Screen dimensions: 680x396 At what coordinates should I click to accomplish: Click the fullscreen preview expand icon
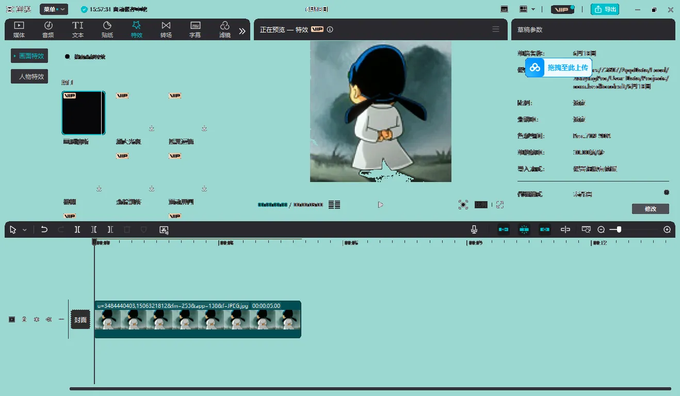499,205
